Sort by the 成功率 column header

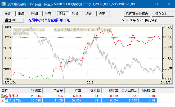[x=111, y=91]
